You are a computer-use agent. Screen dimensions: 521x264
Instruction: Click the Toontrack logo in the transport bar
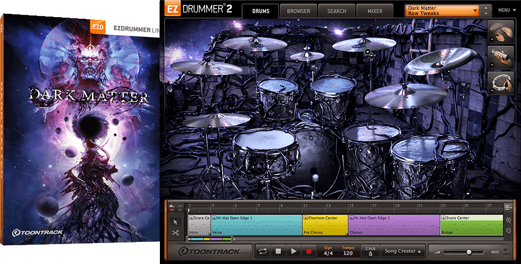coord(209,252)
